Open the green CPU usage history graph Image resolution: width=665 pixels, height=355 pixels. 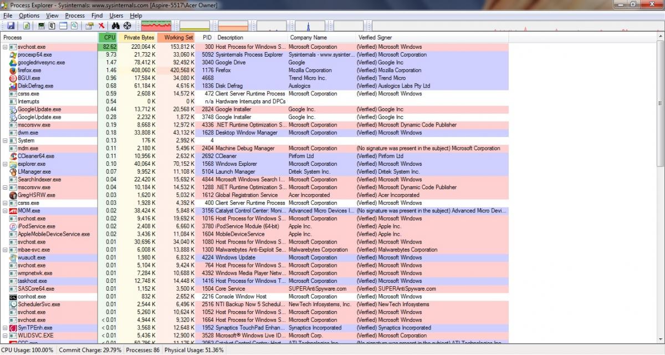point(156,26)
